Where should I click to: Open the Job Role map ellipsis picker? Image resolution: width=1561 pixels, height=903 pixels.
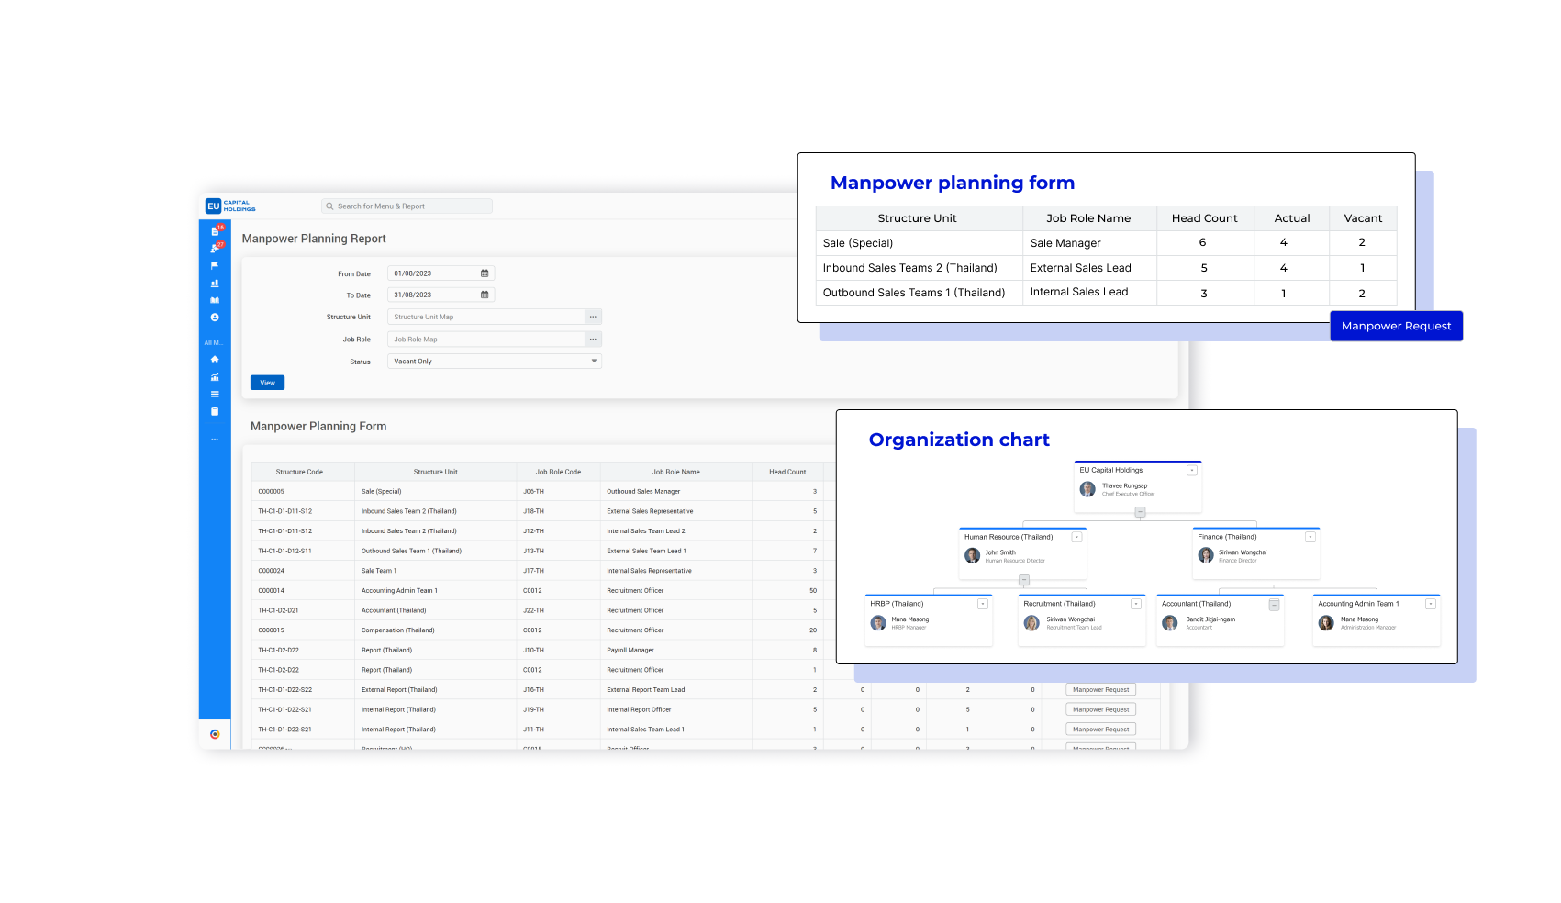[593, 340]
